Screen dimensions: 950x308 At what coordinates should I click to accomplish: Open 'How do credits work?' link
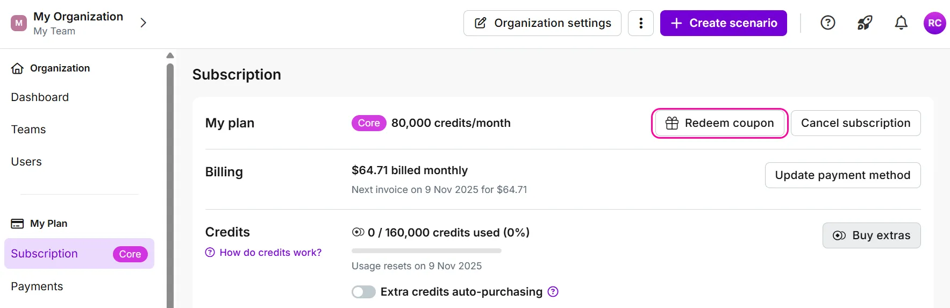tap(270, 253)
